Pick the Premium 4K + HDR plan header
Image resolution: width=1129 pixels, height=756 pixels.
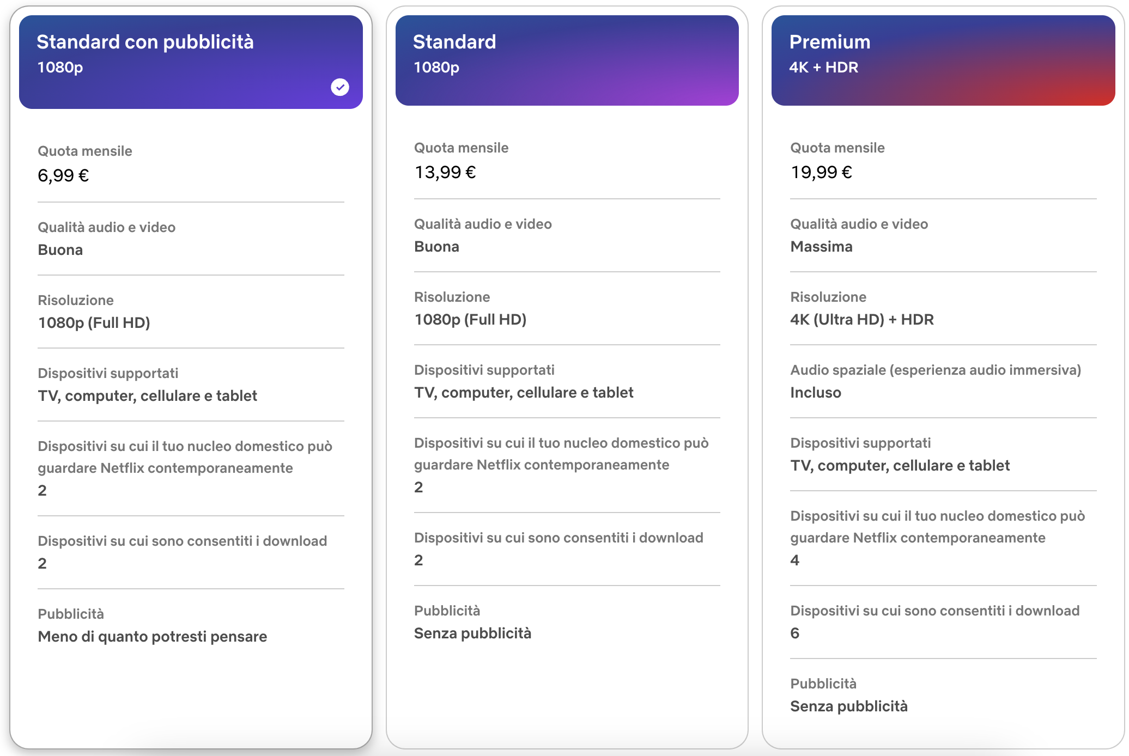tap(943, 60)
